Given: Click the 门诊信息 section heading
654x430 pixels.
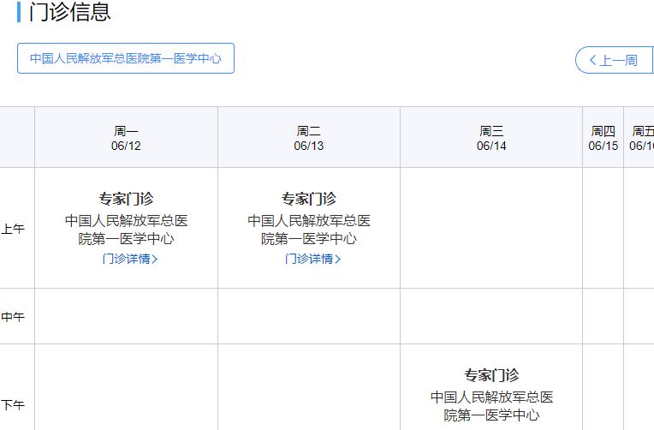Looking at the screenshot, I should 69,13.
